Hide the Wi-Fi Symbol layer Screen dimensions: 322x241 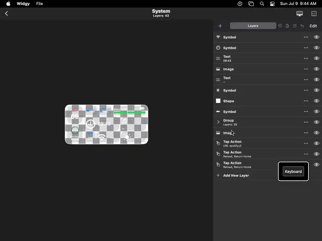coord(316,37)
